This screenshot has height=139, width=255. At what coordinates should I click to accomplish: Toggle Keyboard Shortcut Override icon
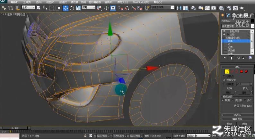point(113,8)
